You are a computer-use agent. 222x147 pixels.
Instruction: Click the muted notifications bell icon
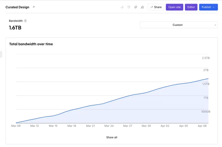click(x=142, y=7)
